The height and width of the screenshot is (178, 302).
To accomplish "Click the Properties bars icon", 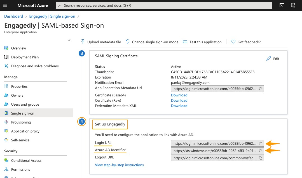I will point(6,86).
